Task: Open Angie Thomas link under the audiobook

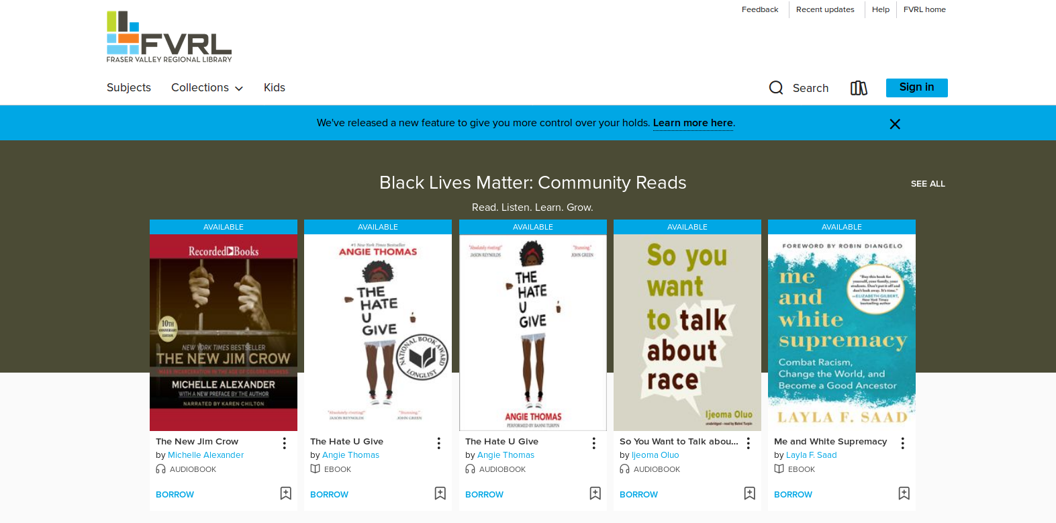Action: 506,455
